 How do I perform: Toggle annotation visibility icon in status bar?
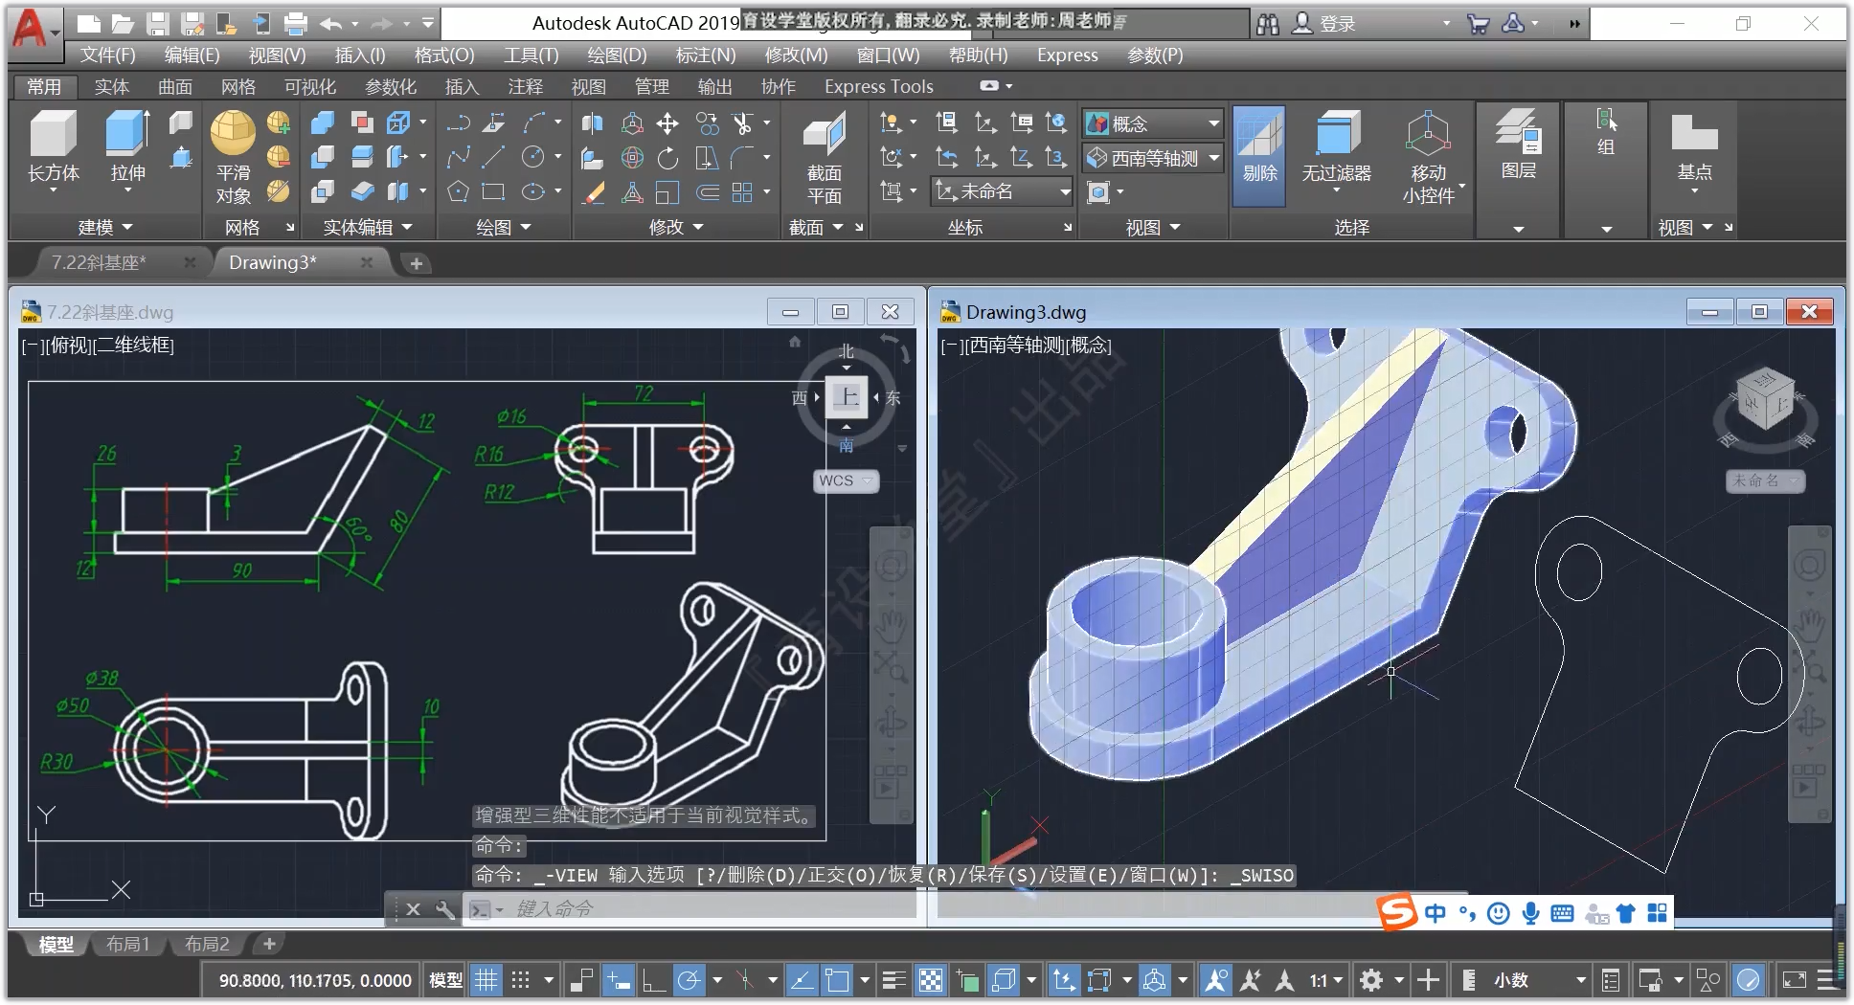[x=1216, y=980]
